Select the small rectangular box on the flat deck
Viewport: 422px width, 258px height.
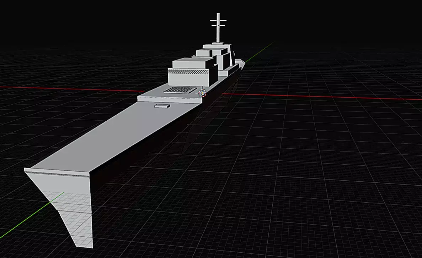pos(162,106)
